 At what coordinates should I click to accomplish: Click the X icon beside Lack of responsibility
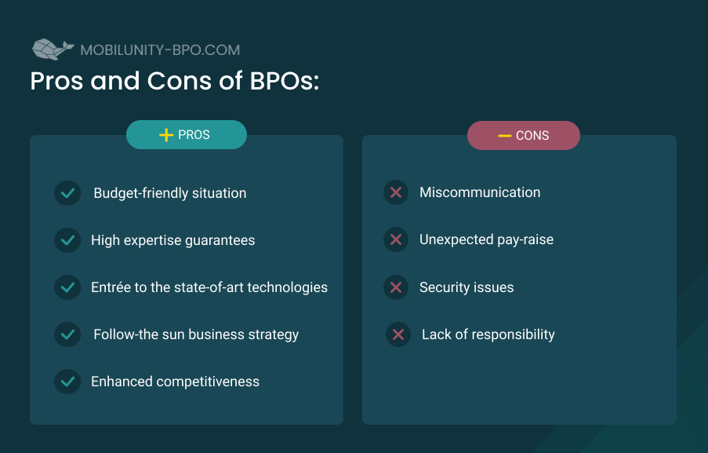(398, 334)
